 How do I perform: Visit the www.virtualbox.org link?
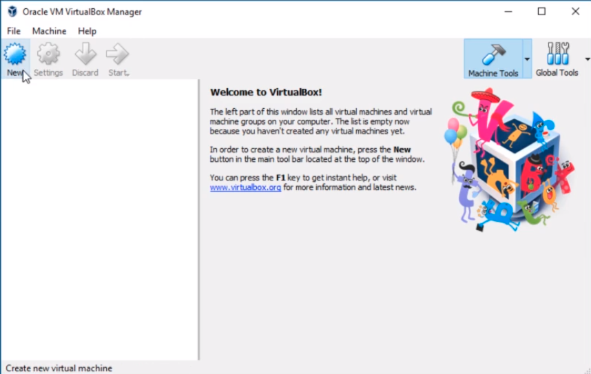[x=245, y=187]
